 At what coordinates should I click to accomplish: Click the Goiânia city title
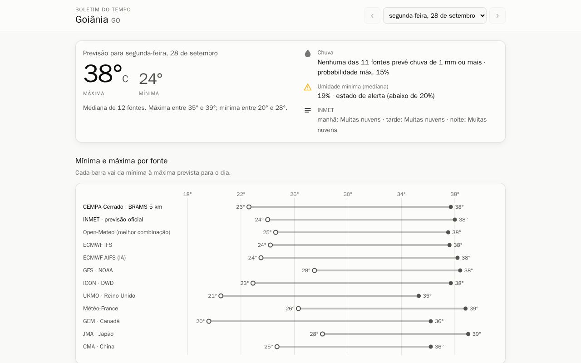click(x=92, y=20)
